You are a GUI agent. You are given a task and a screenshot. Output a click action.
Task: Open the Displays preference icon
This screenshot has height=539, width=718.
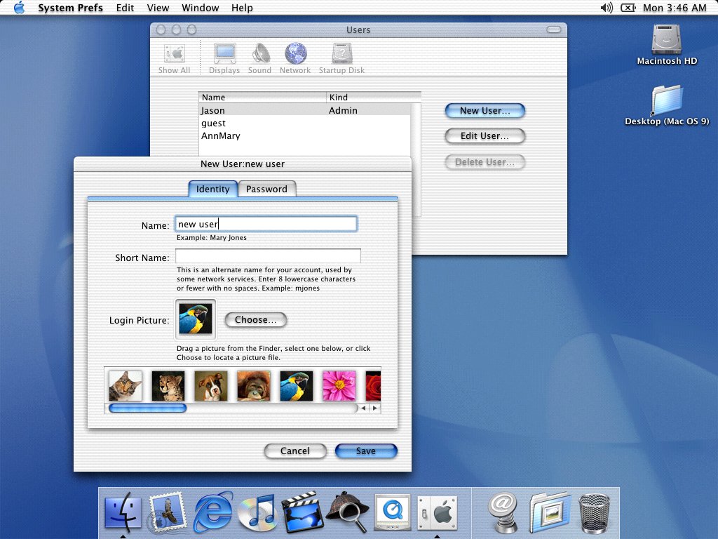point(224,59)
